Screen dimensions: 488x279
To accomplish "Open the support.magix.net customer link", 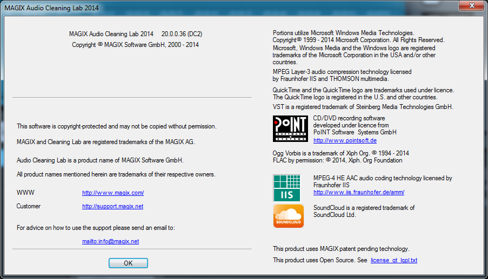I will [x=112, y=206].
